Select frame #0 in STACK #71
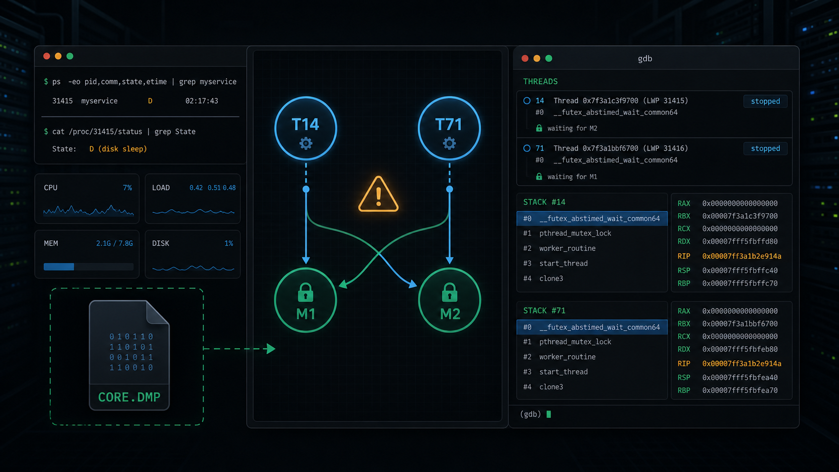Image resolution: width=839 pixels, height=472 pixels. click(592, 327)
